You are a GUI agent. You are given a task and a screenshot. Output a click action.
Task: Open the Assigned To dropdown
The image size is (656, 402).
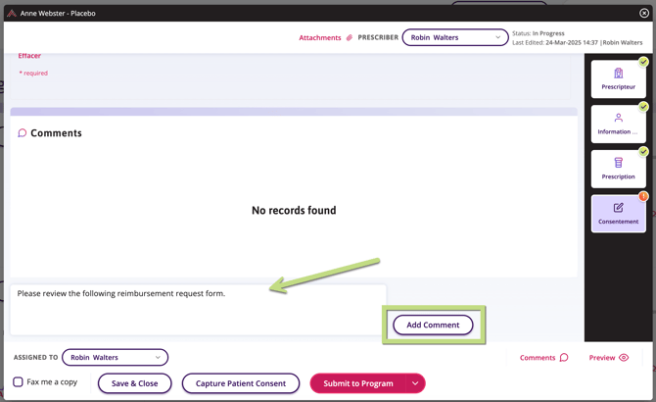tap(116, 357)
